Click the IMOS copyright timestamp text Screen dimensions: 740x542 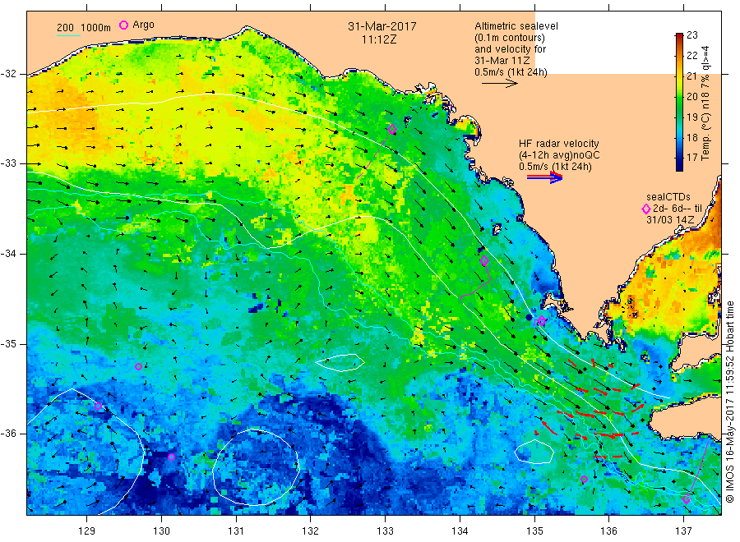click(x=729, y=402)
